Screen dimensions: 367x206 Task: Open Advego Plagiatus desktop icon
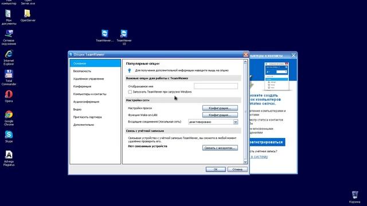[x=9, y=158]
